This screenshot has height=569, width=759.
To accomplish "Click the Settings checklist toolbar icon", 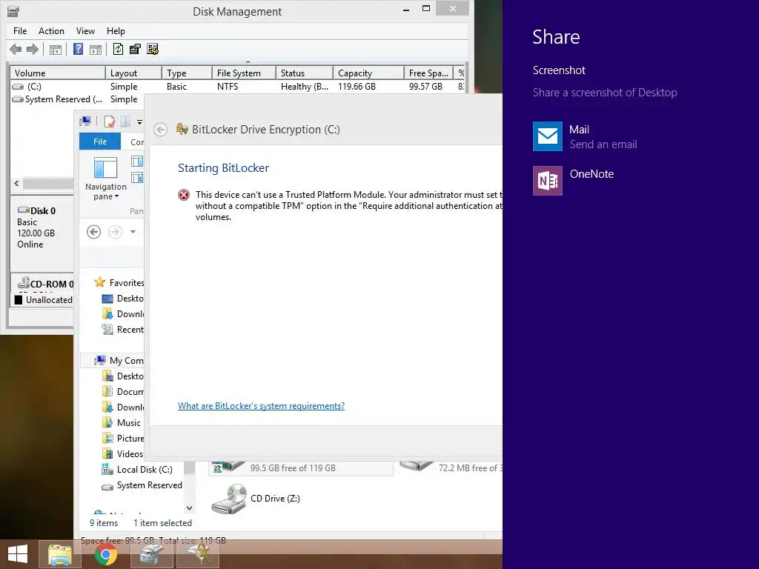I will click(153, 49).
